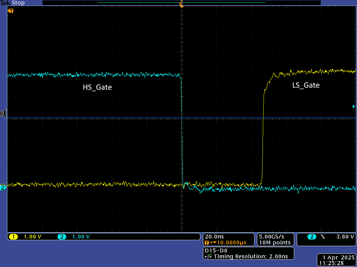Click the Channel 2 ground marker on left side
This screenshot has height=267, width=357.
2,188
